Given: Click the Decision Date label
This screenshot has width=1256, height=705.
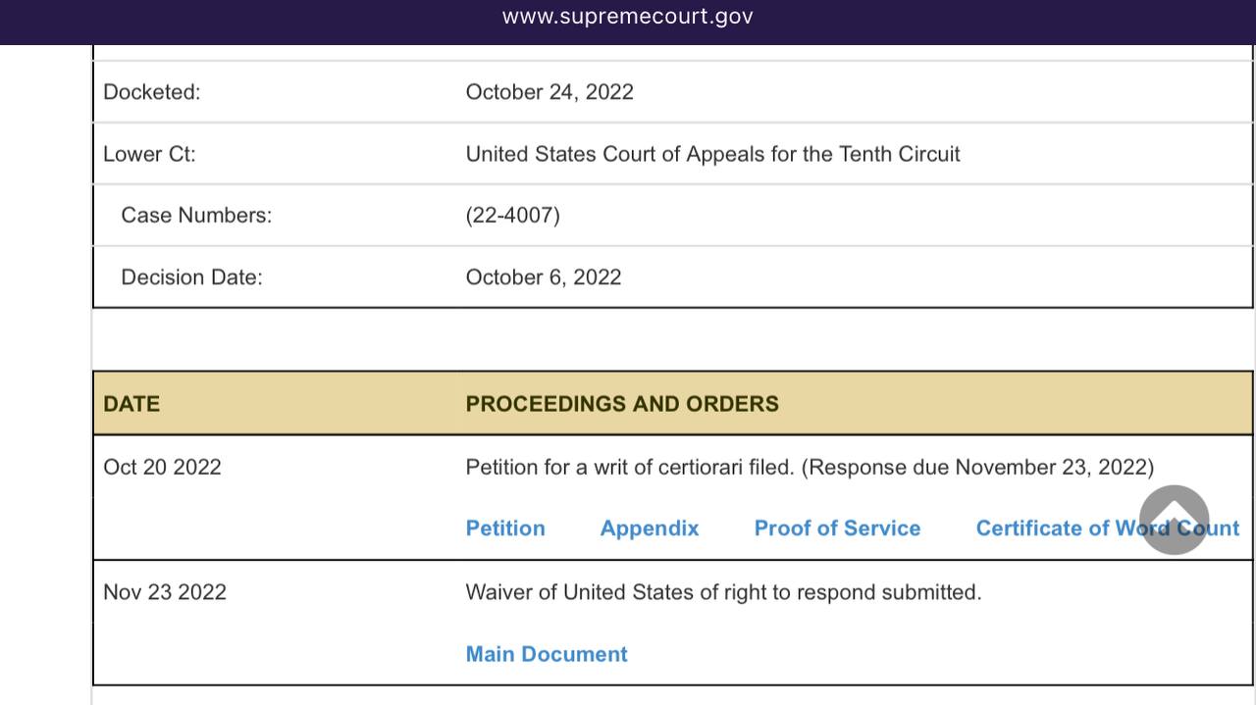Looking at the screenshot, I should [192, 277].
